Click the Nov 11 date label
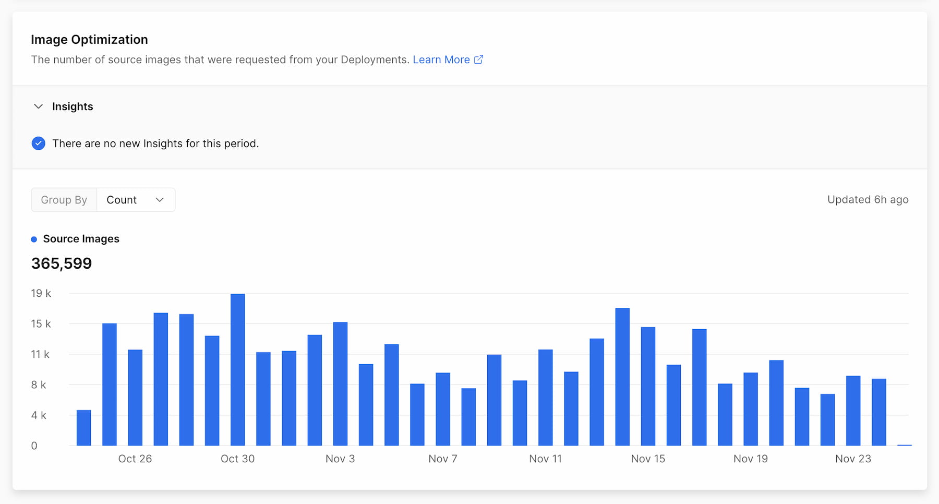The height and width of the screenshot is (504, 939). pos(546,459)
